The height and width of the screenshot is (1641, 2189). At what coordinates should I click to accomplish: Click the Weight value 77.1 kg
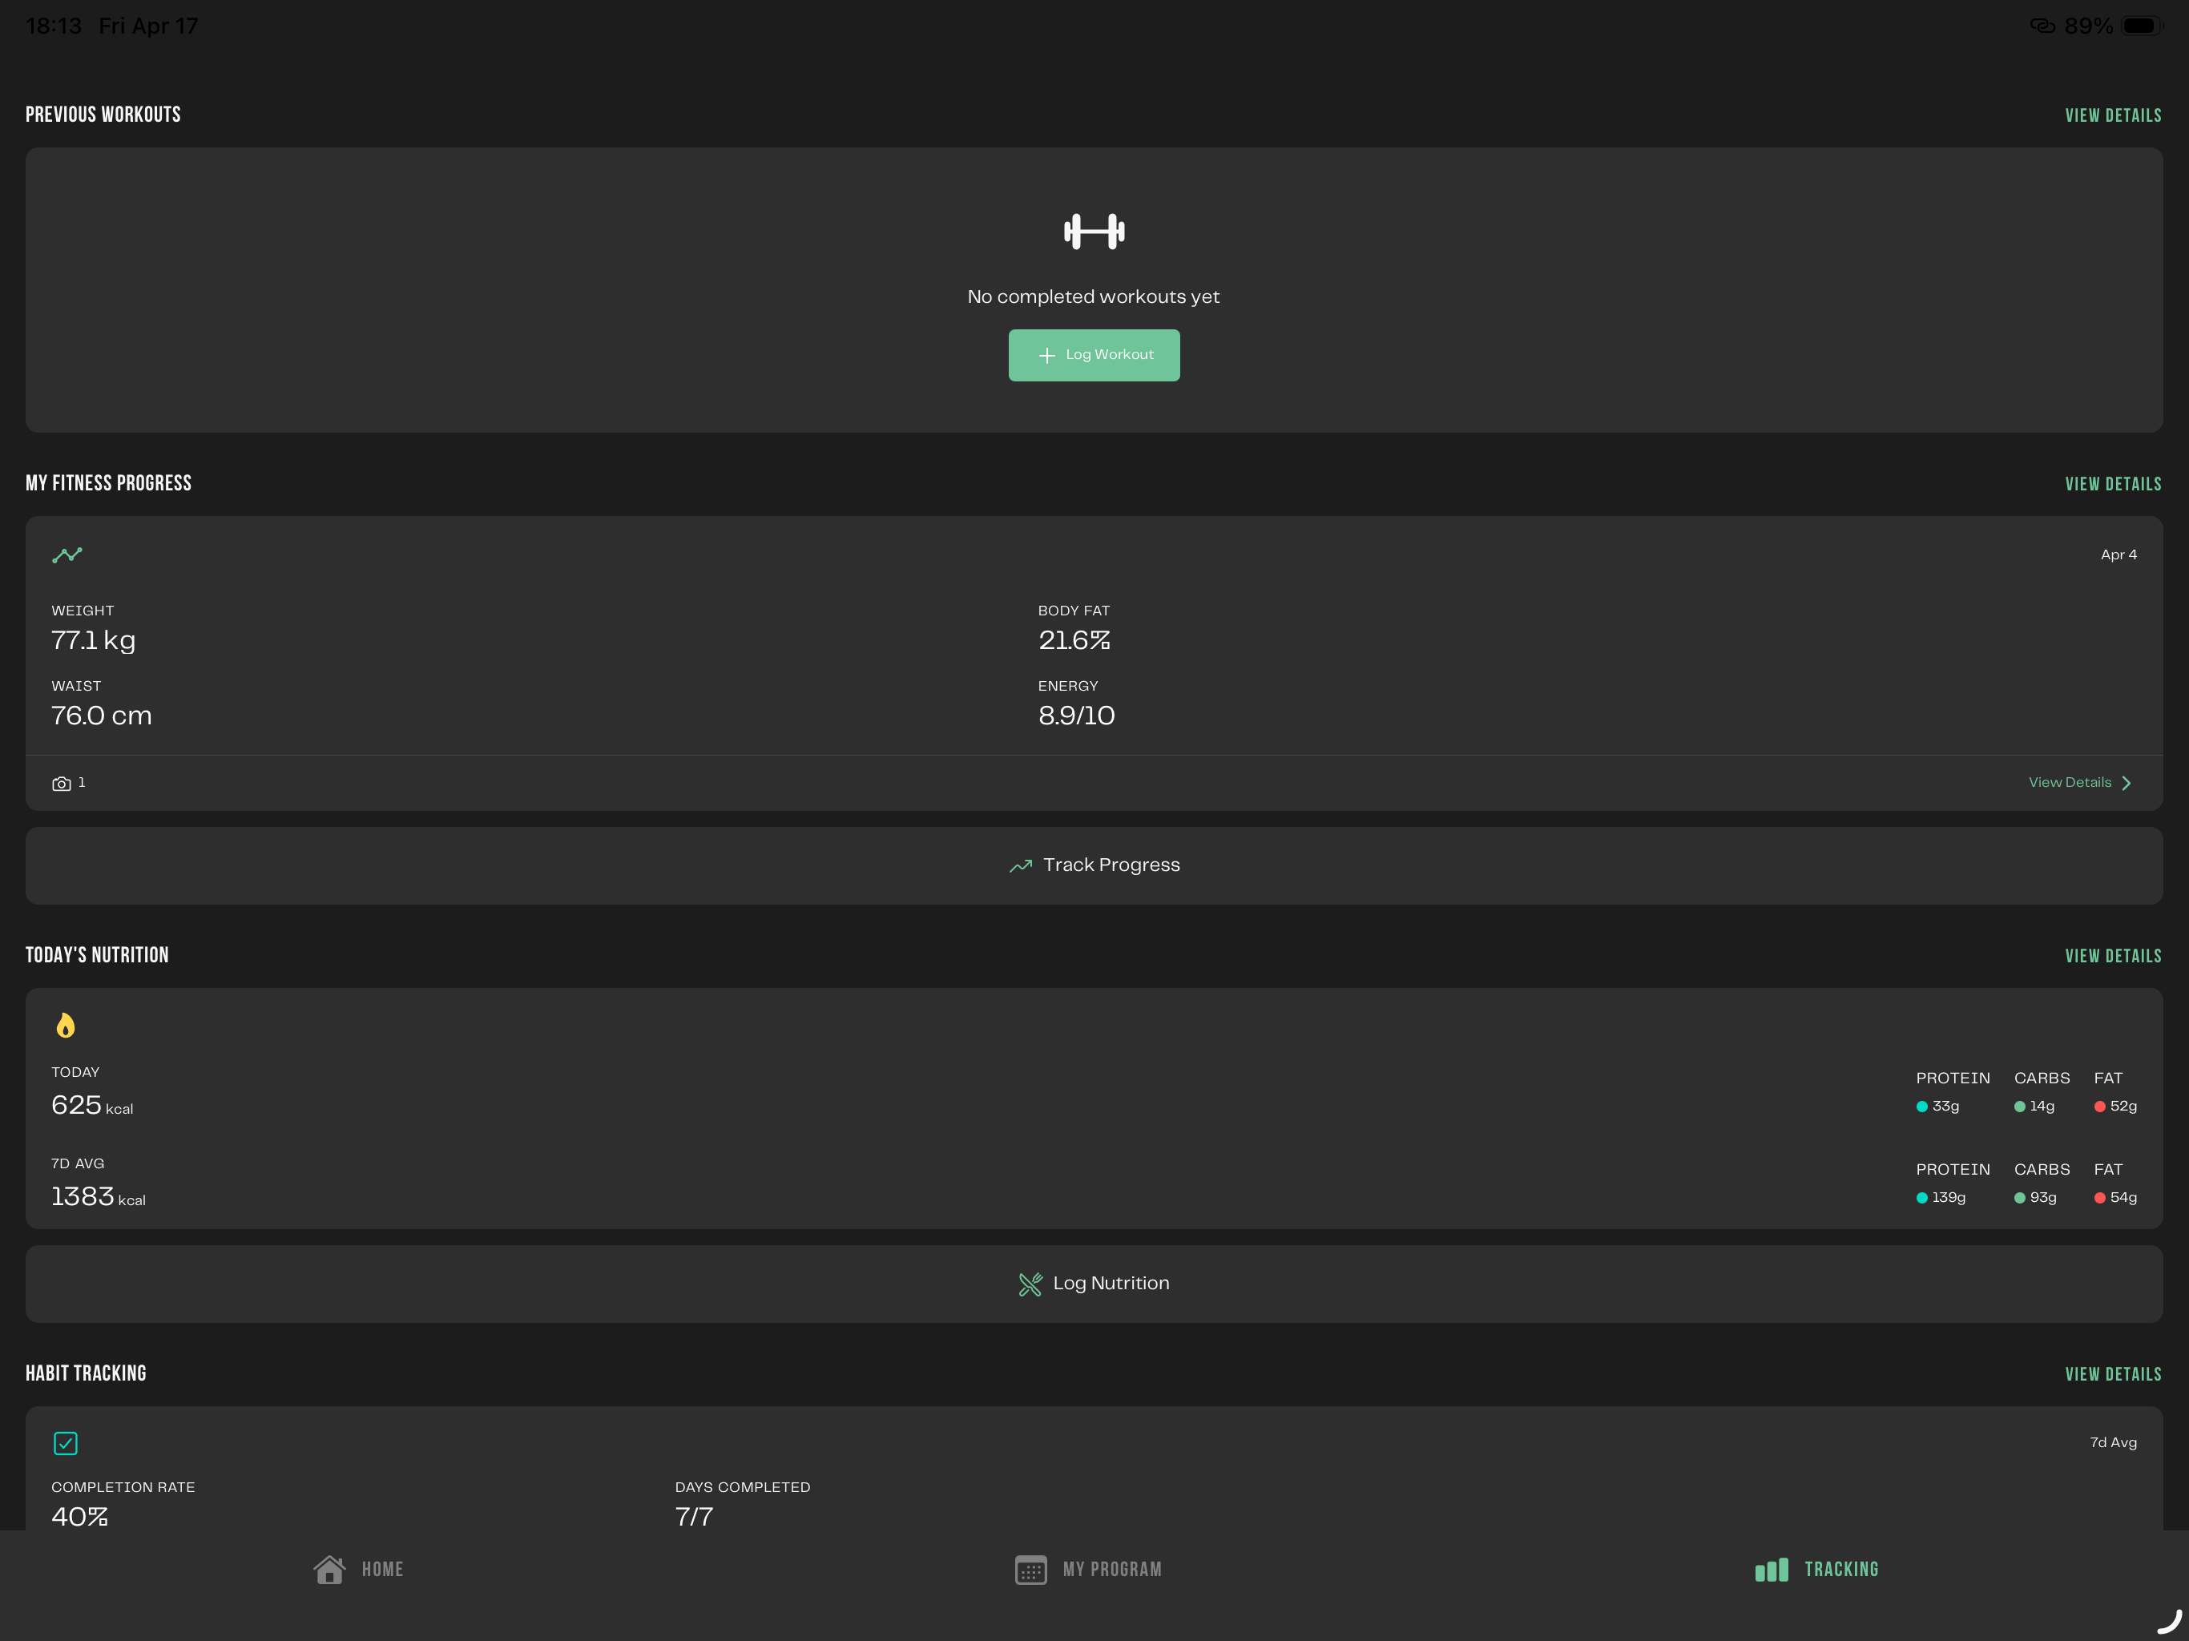click(93, 640)
